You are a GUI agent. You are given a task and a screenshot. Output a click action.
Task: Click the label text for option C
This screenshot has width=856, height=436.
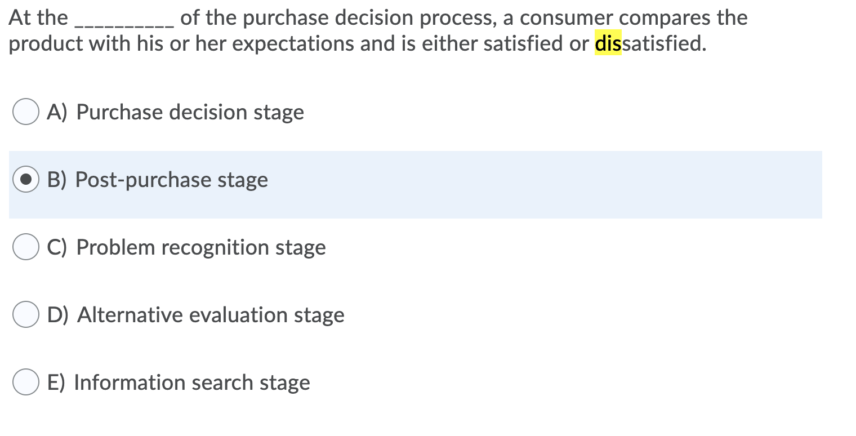tap(186, 247)
